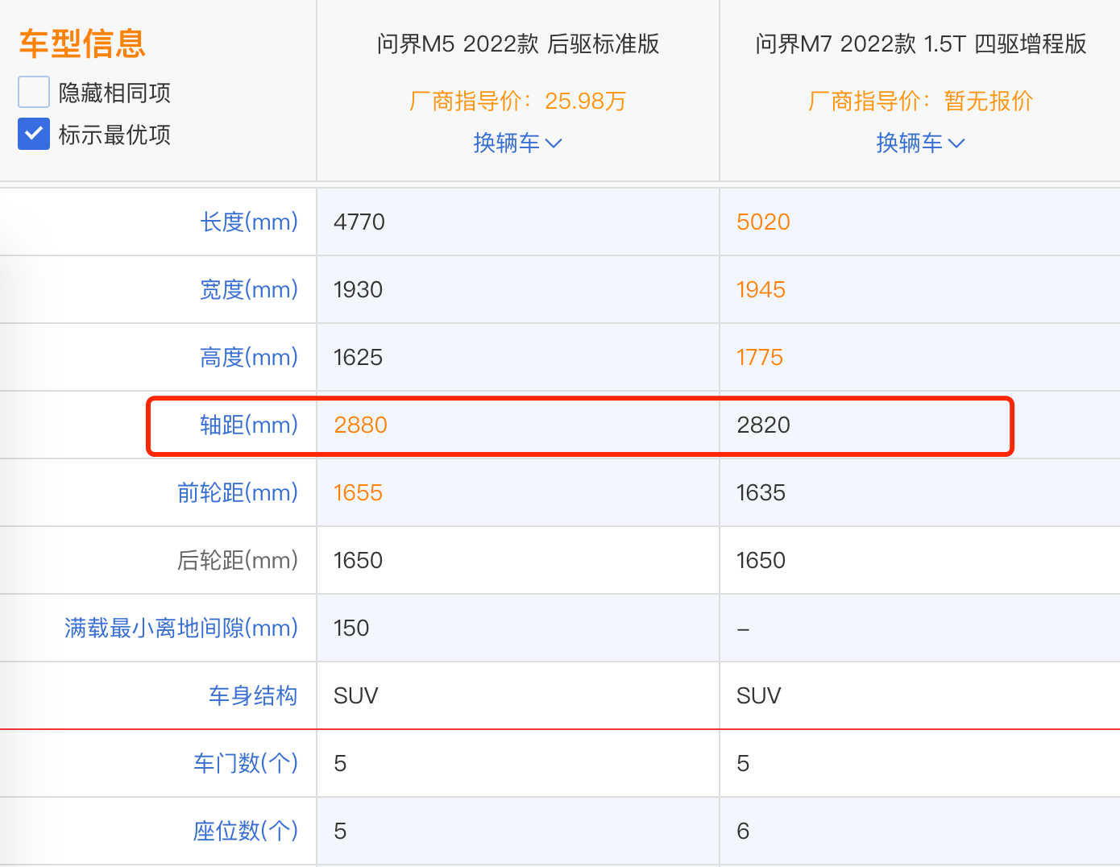
Task: Open the 高度(mm) parameter link
Action: (249, 357)
